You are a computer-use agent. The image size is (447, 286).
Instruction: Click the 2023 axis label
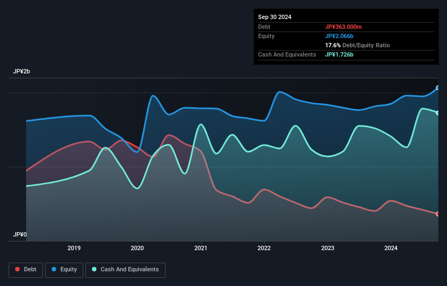coord(328,248)
